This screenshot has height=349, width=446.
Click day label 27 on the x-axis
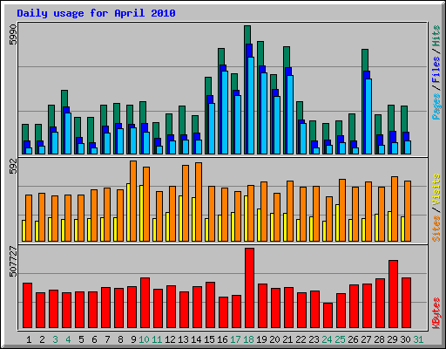click(366, 339)
